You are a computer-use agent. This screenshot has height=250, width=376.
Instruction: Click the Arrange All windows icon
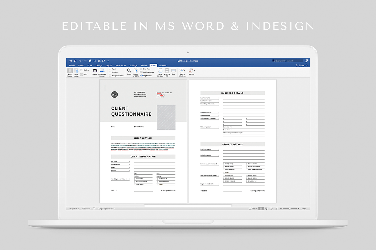tap(167, 71)
